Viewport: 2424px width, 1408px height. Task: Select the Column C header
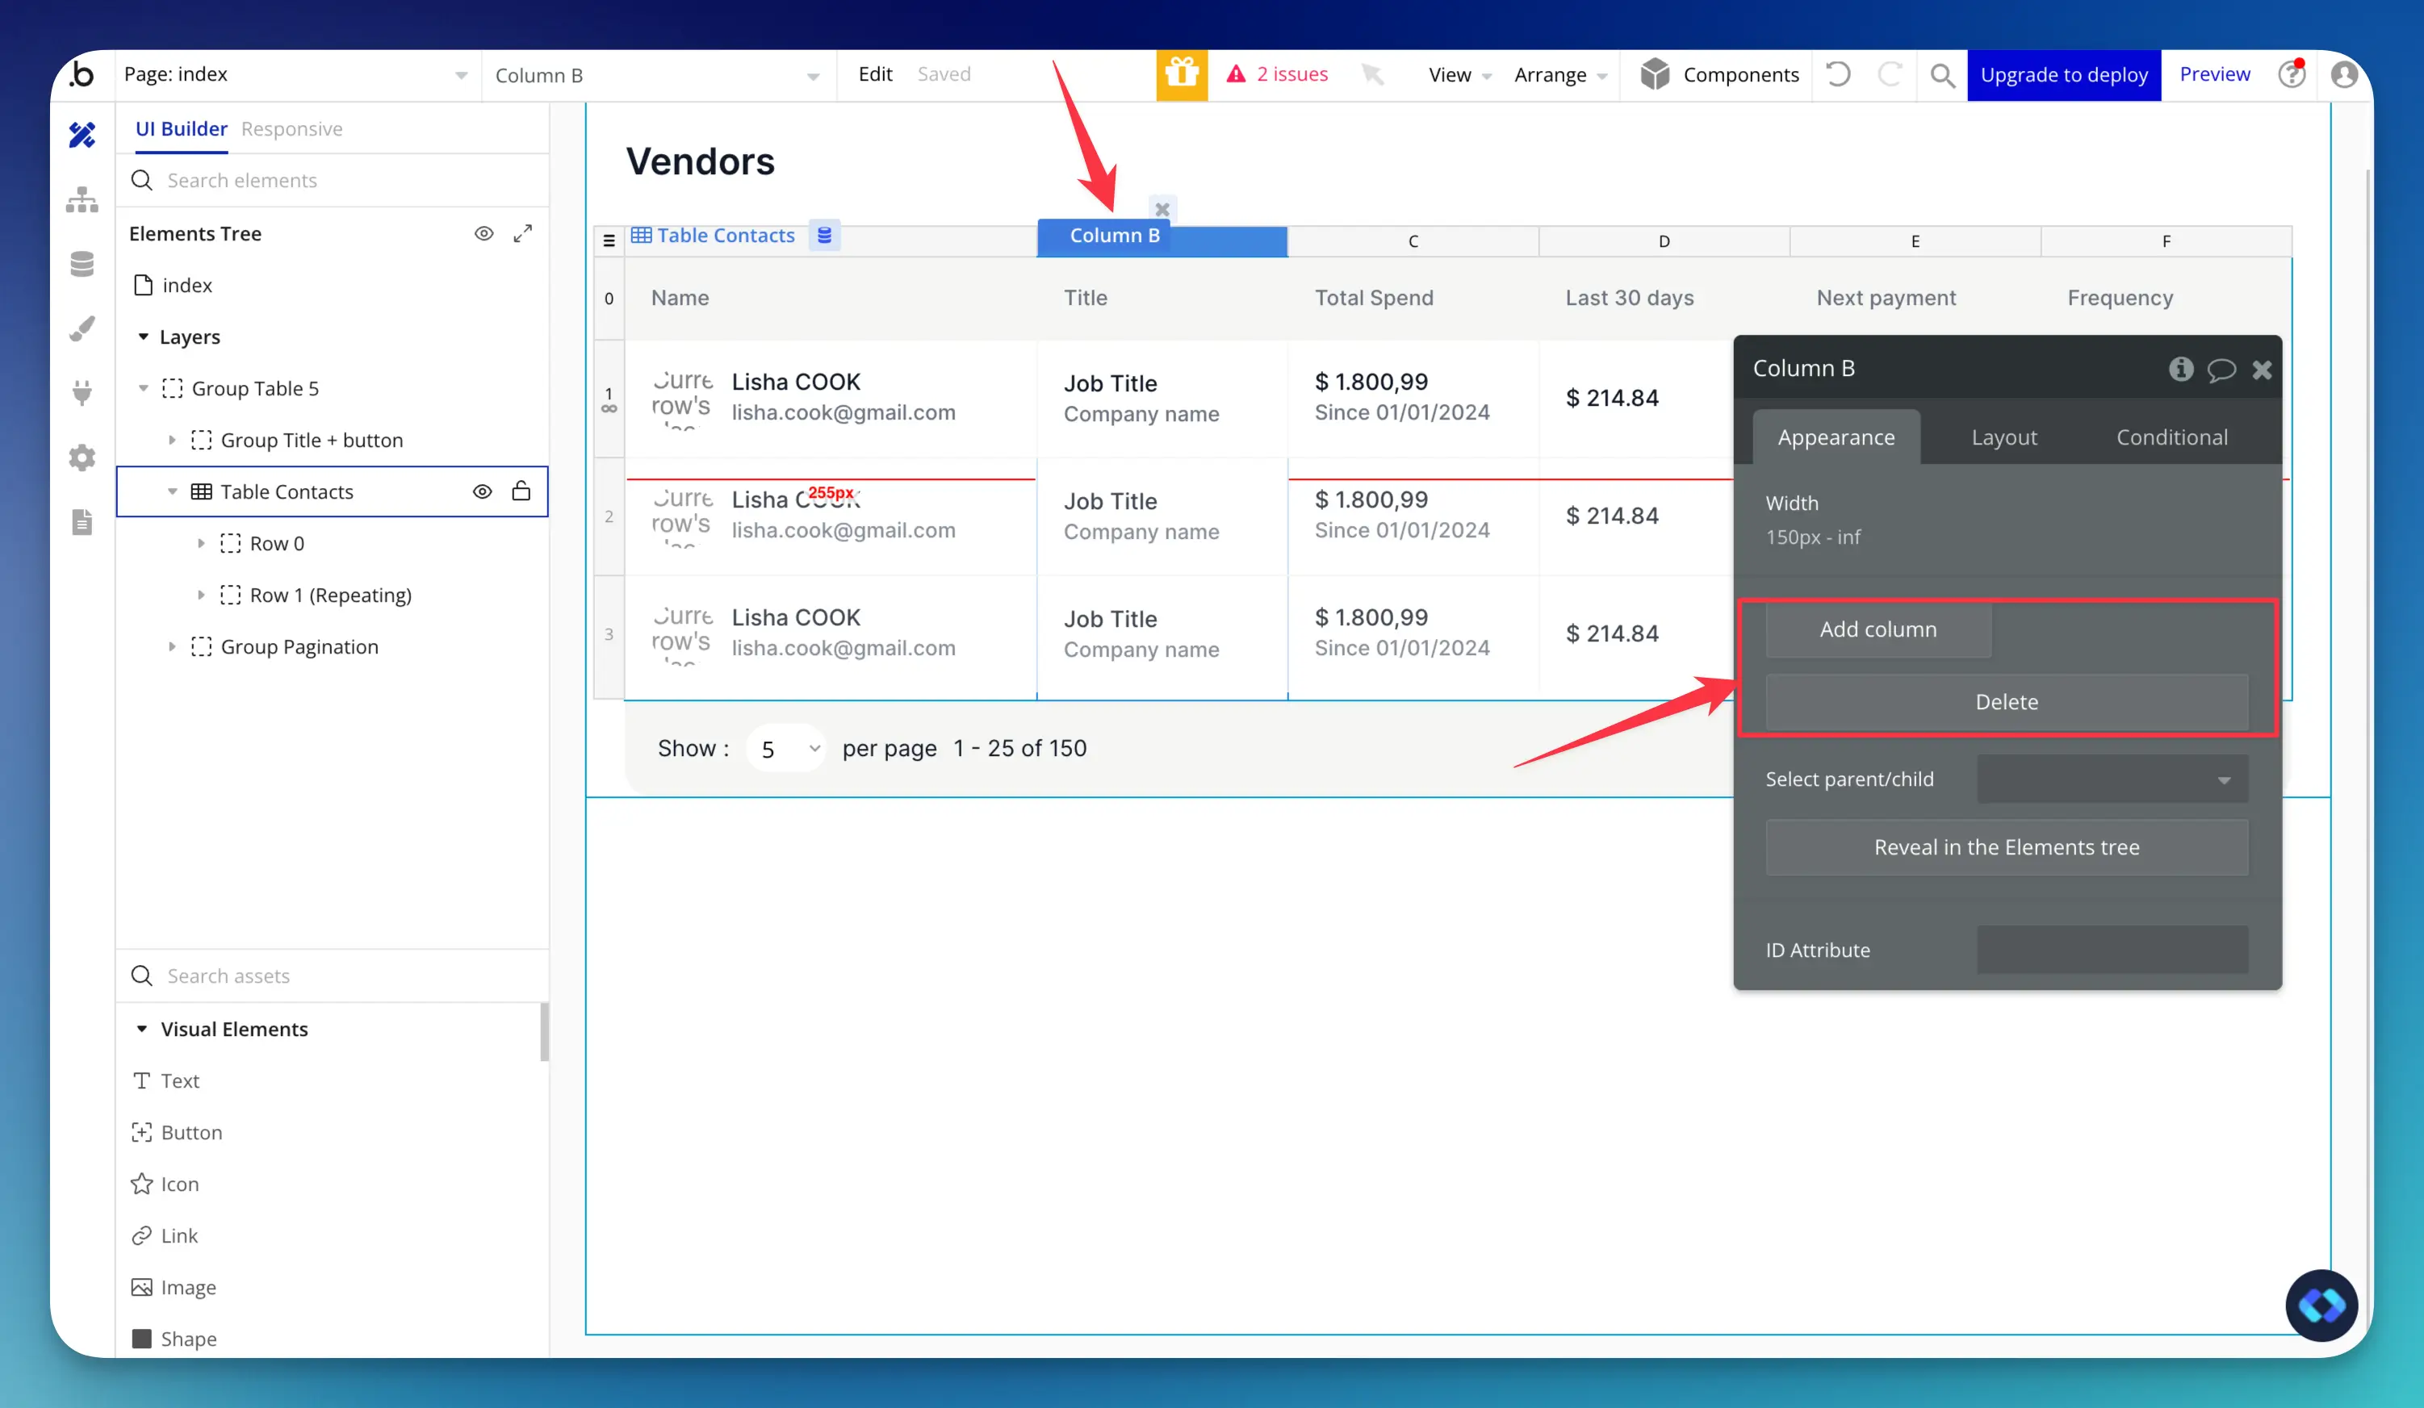1413,241
